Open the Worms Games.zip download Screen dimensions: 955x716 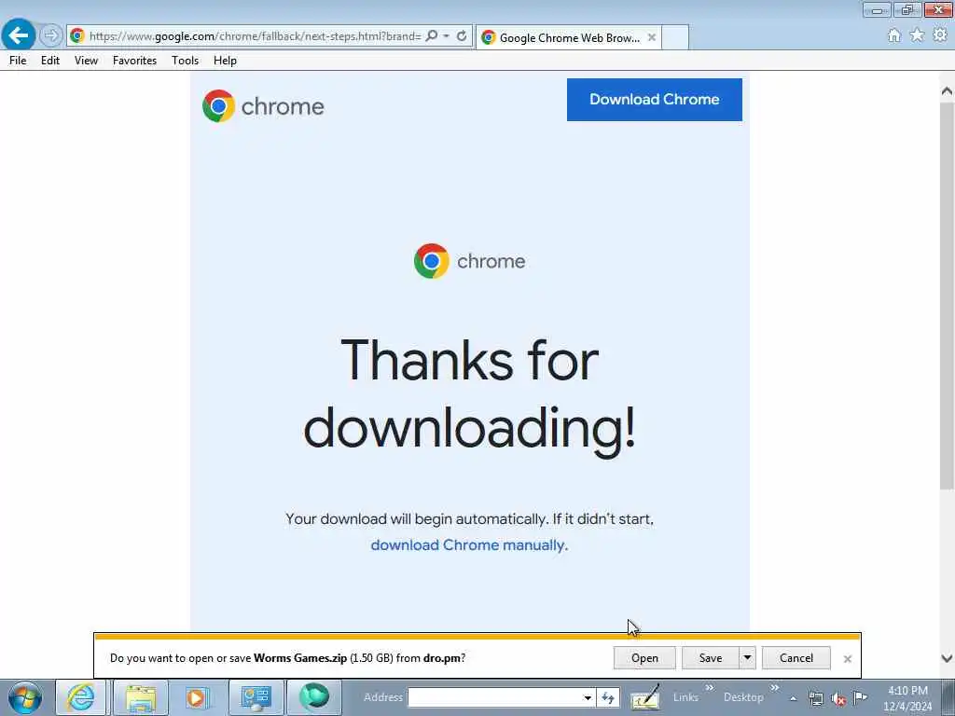pyautogui.click(x=644, y=657)
